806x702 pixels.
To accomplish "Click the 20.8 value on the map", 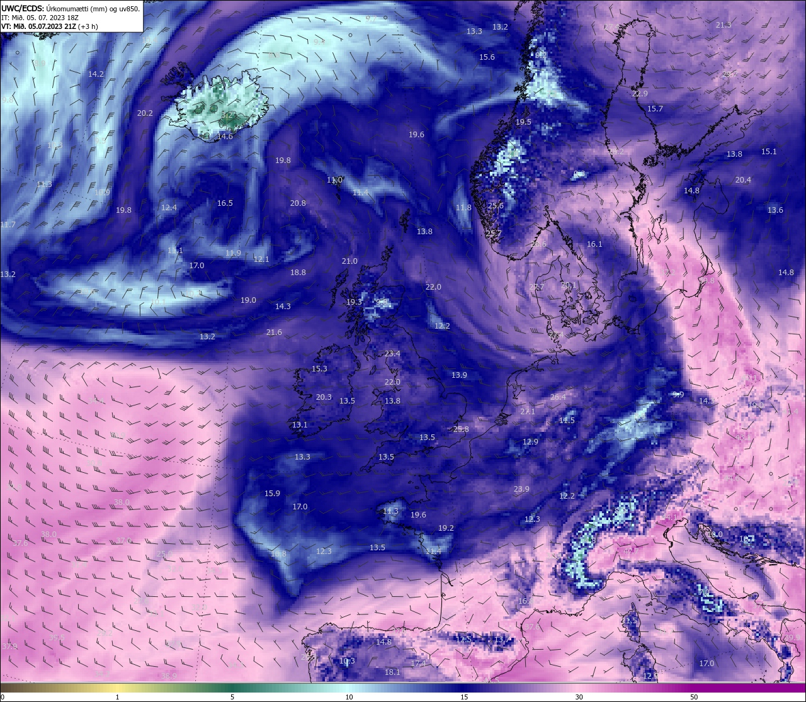I will point(298,203).
